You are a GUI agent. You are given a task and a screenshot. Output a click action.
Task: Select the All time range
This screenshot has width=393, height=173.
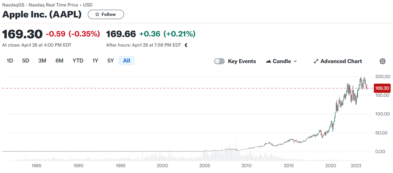[x=126, y=61]
